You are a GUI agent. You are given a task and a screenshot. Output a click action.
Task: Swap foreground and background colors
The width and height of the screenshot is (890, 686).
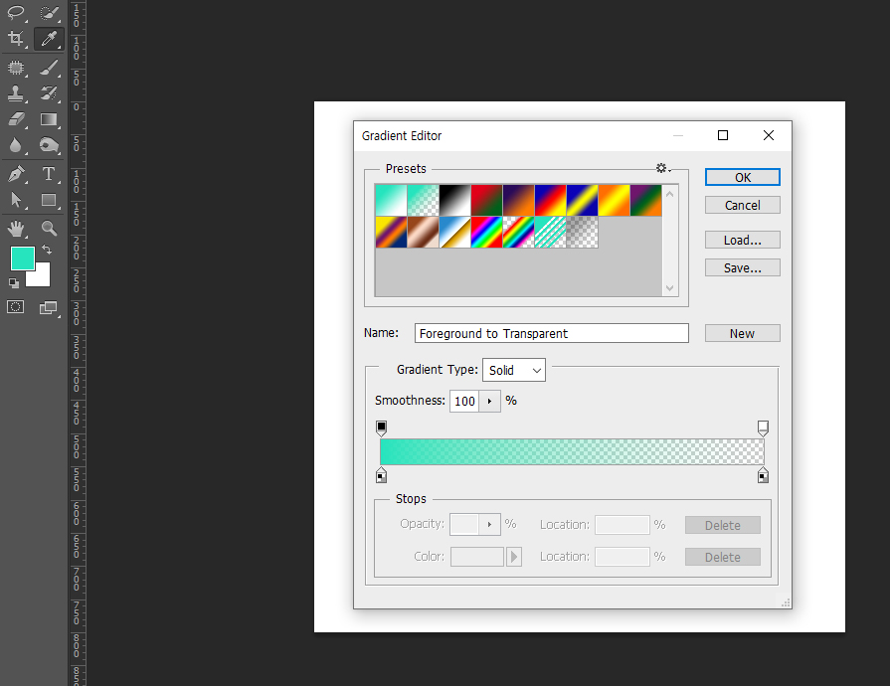tap(46, 251)
